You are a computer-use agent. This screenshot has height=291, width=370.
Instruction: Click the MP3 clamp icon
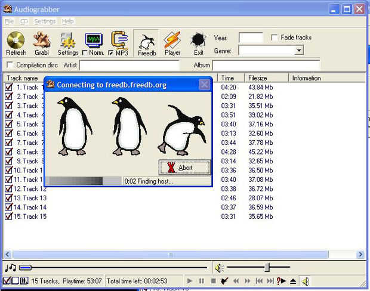click(x=119, y=40)
